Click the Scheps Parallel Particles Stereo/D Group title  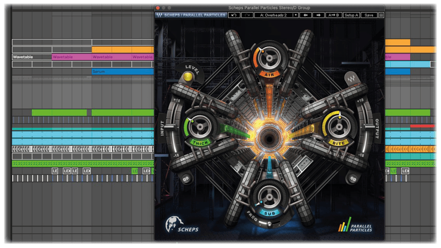[269, 8]
